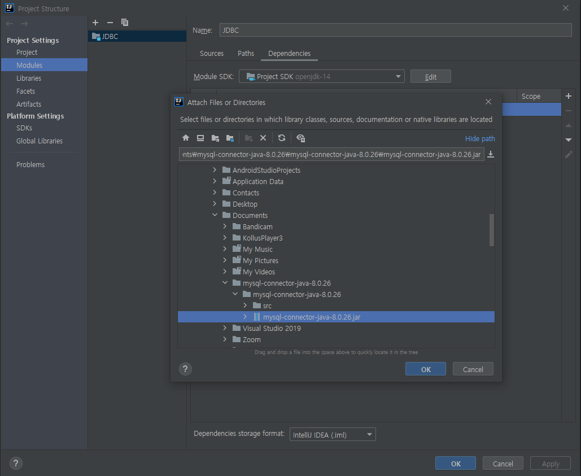Open SDKs platform settings

24,128
